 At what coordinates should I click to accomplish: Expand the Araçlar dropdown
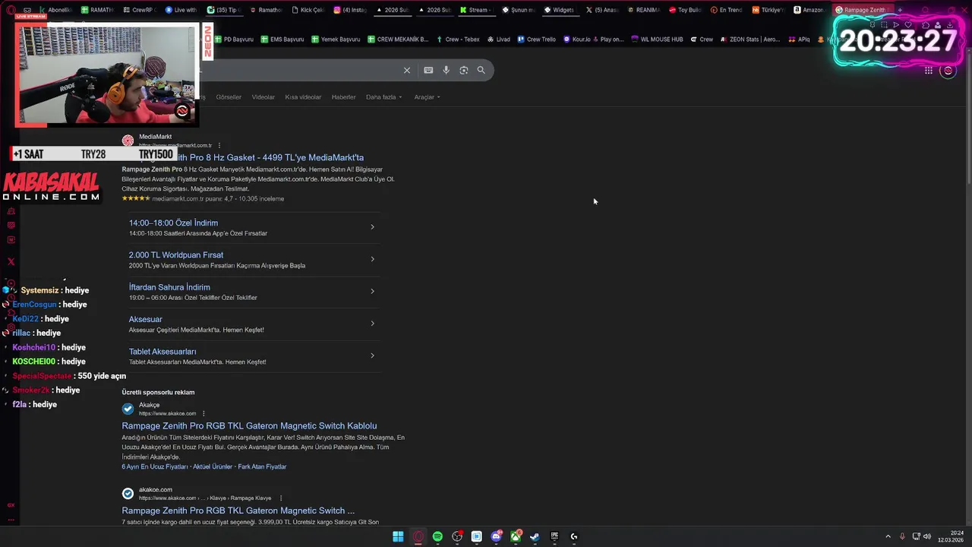(427, 97)
